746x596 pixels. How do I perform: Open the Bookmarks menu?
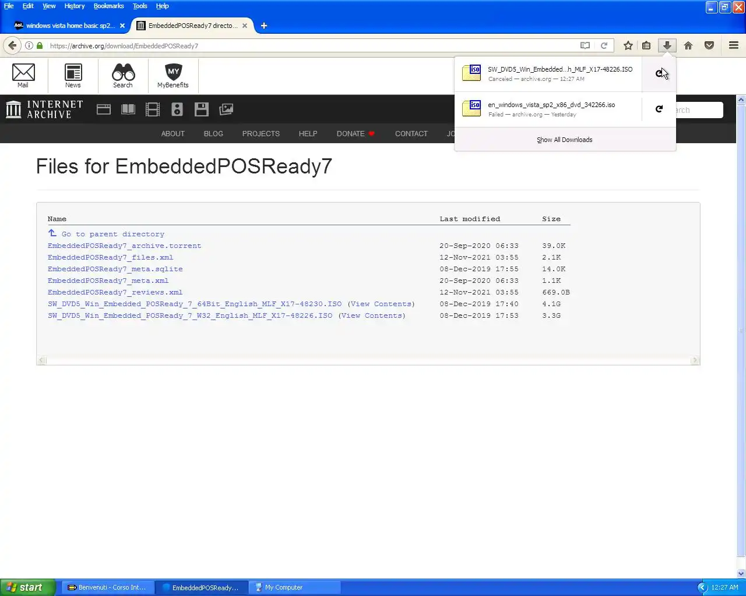click(x=109, y=6)
